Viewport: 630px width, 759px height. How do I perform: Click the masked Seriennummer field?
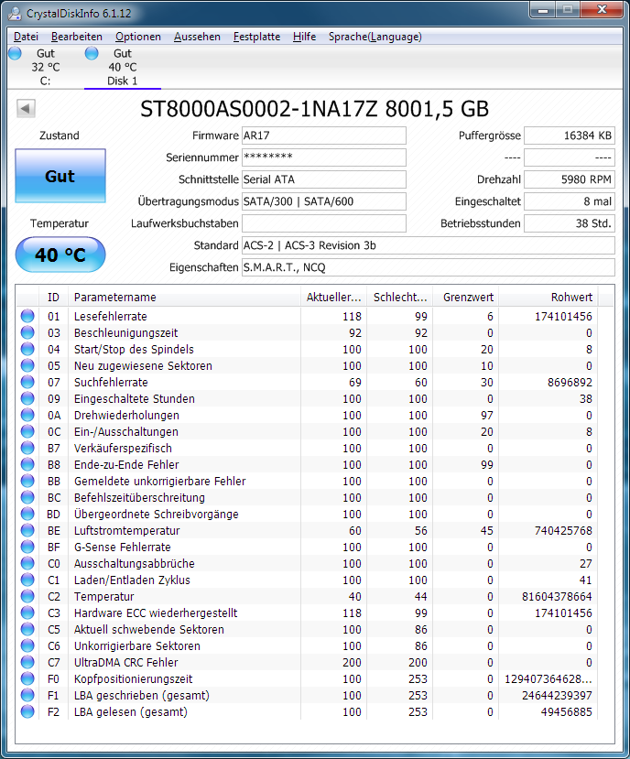point(324,157)
